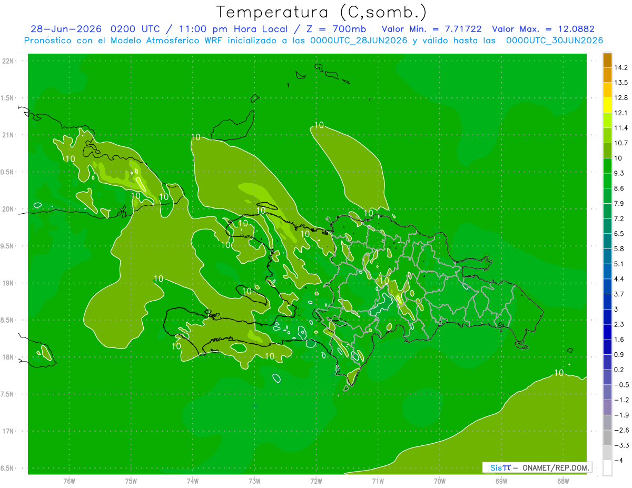
Task: Click 'Valor Max. = 12.0882' text
Action: coord(543,29)
